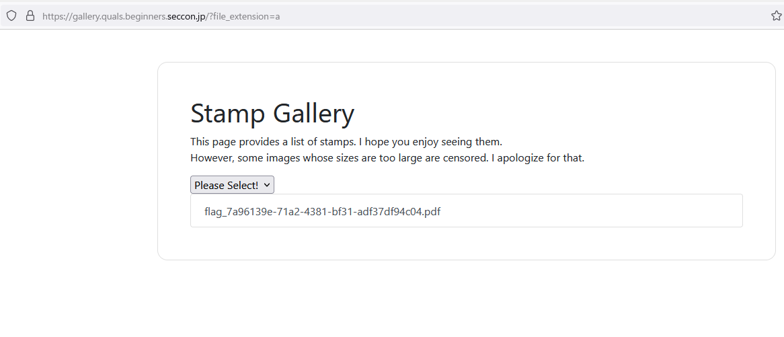Bookmark this page with the star icon

click(776, 16)
